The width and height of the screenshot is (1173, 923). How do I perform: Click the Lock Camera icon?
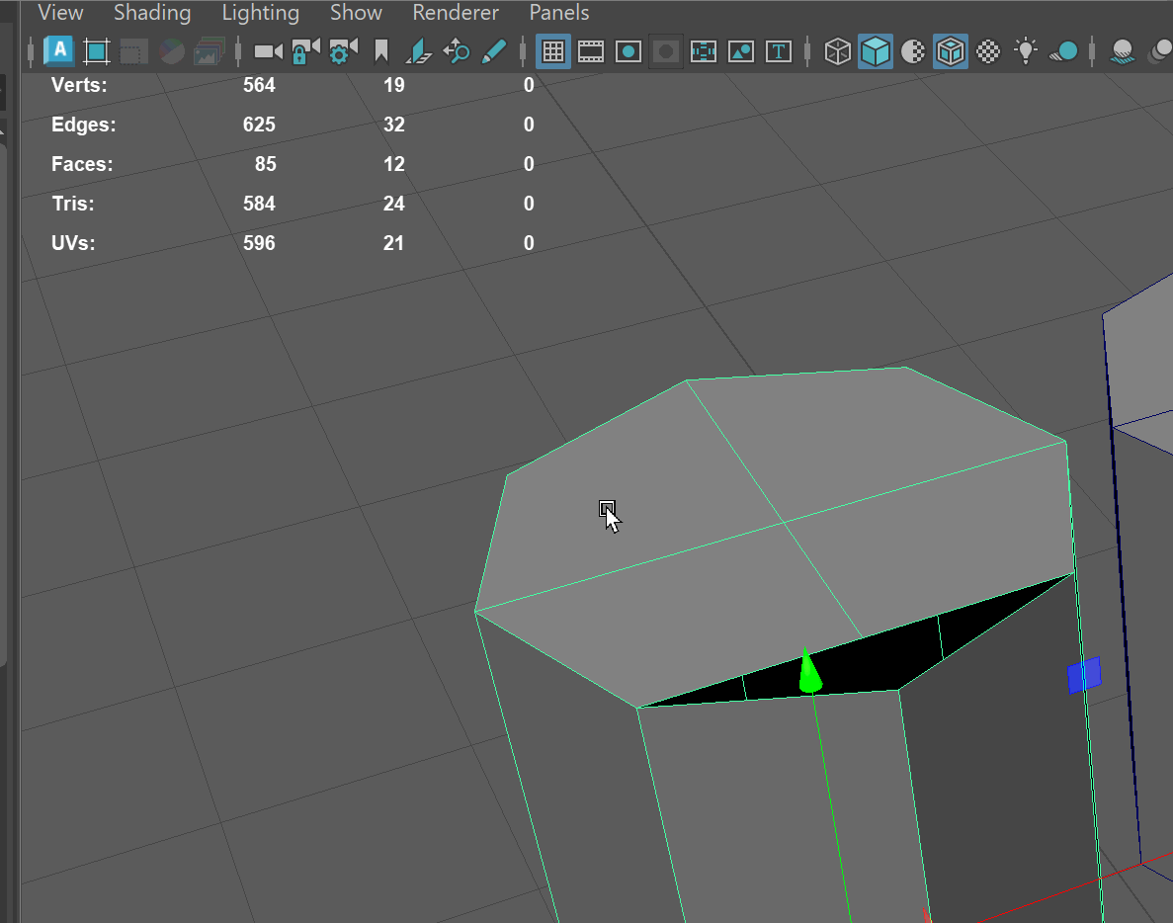pyautogui.click(x=305, y=51)
